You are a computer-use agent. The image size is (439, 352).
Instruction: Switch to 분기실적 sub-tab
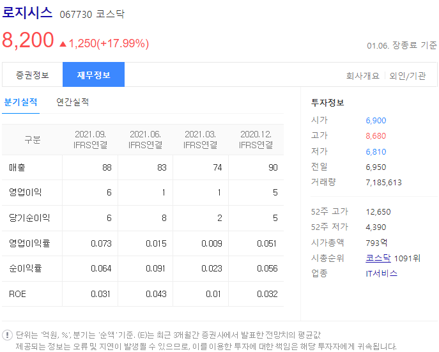20,102
